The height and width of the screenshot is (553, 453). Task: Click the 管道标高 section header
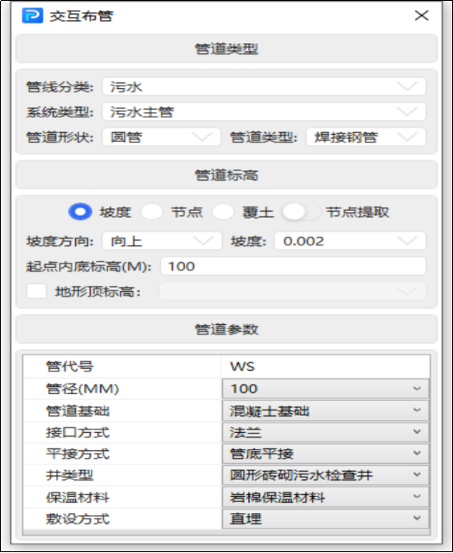click(x=226, y=175)
